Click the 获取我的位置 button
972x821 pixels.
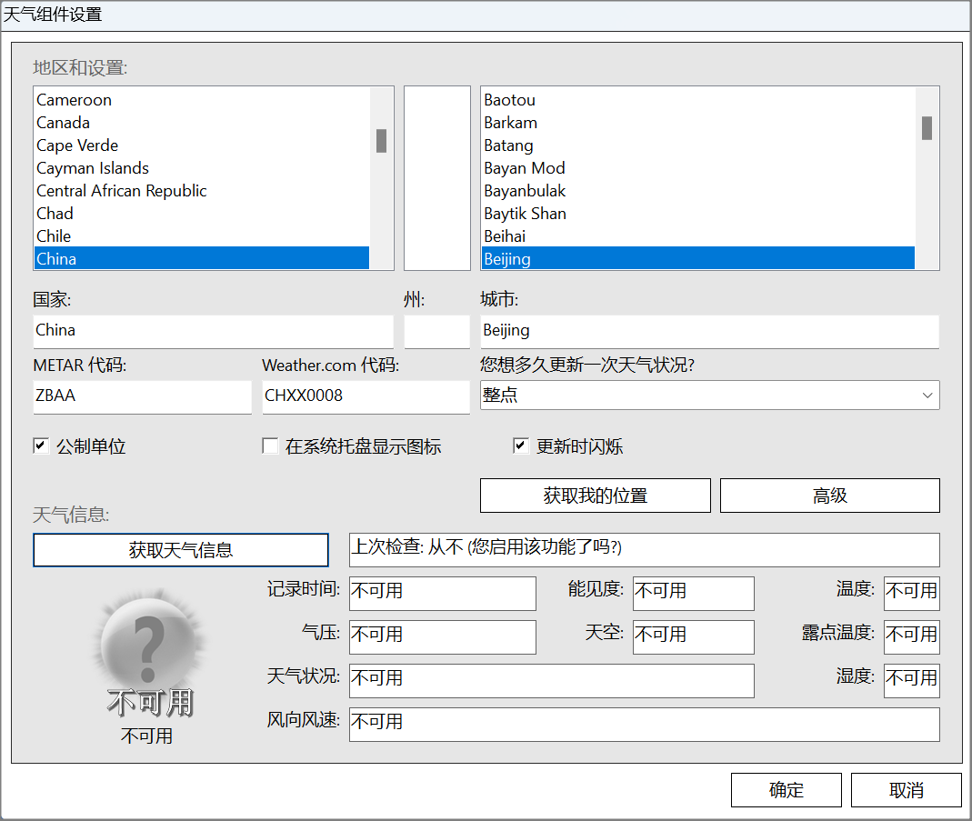coord(595,496)
